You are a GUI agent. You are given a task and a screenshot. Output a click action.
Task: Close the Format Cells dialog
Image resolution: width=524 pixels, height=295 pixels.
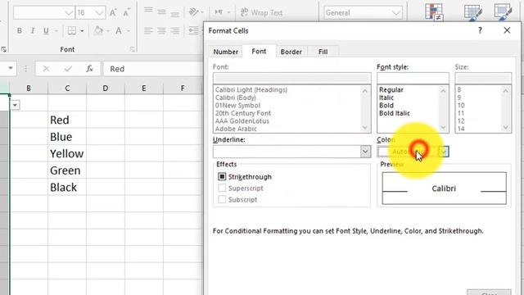(x=507, y=30)
